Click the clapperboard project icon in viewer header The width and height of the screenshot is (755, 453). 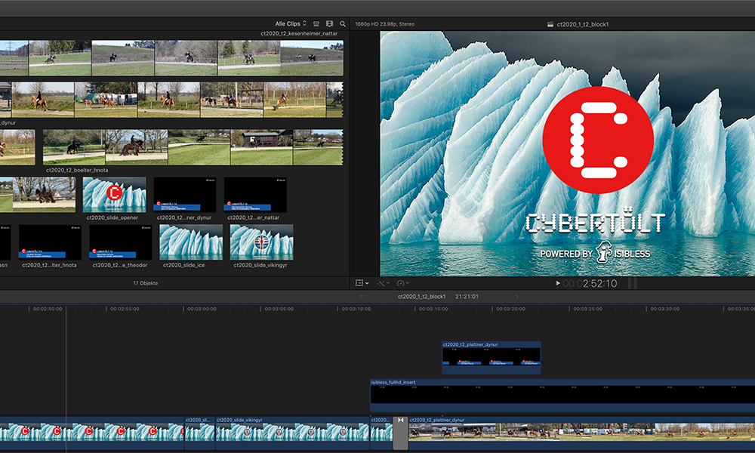550,24
